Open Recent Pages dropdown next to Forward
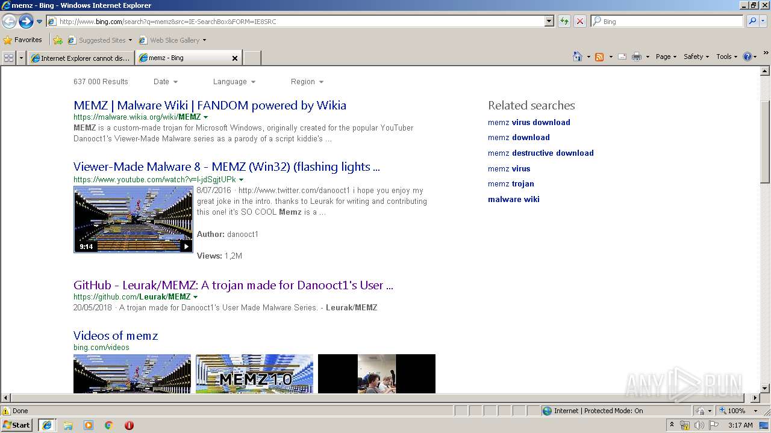Image resolution: width=771 pixels, height=433 pixels. click(x=39, y=22)
